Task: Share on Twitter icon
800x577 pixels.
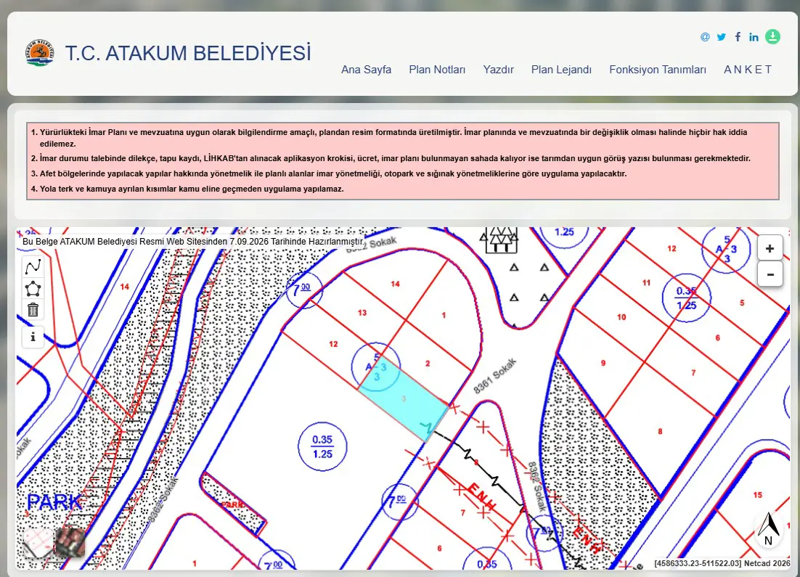Action: (721, 37)
